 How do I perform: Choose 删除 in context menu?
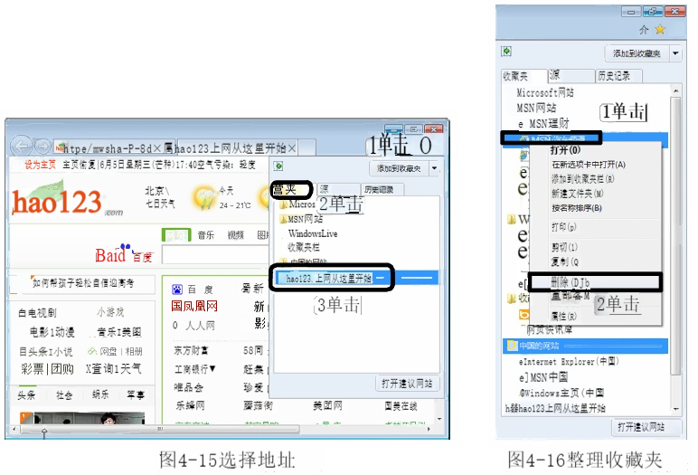[x=596, y=281]
